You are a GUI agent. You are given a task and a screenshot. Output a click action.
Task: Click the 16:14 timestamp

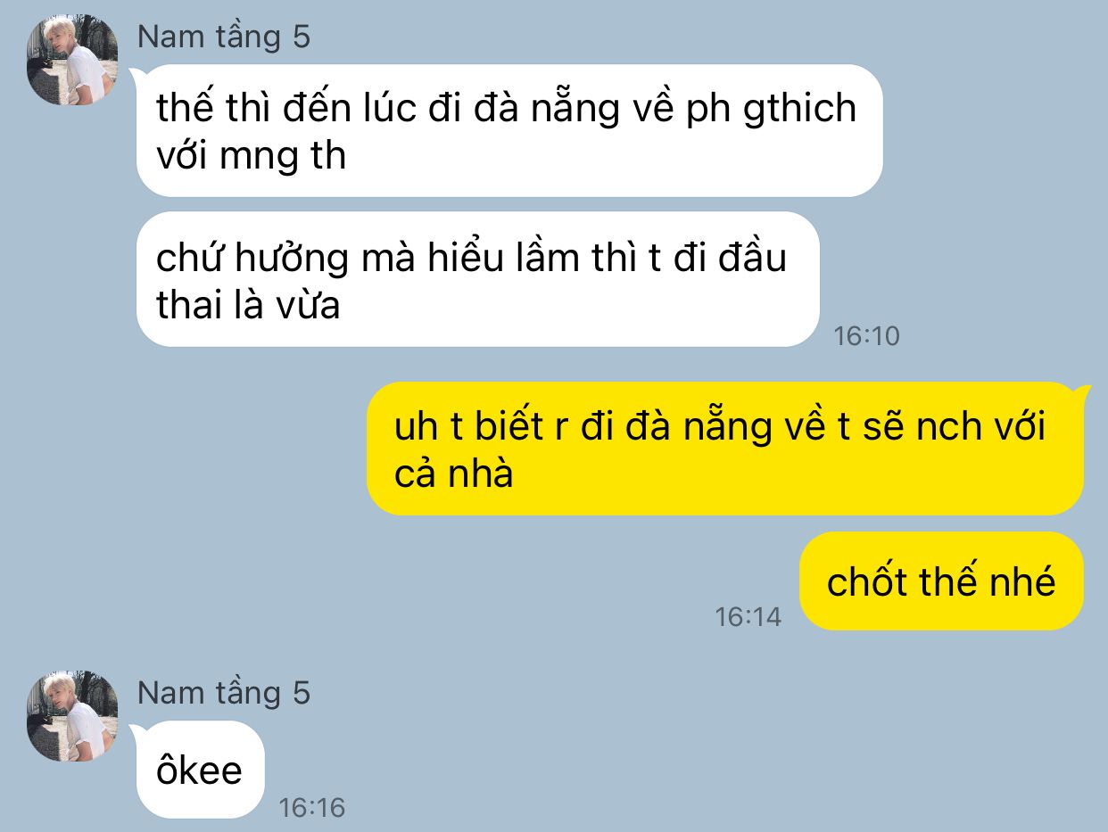748,616
